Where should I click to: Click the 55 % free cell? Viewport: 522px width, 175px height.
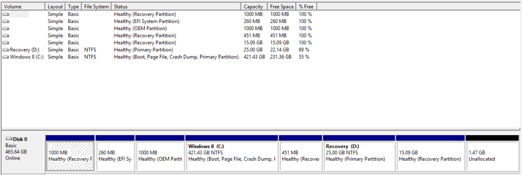coord(304,57)
